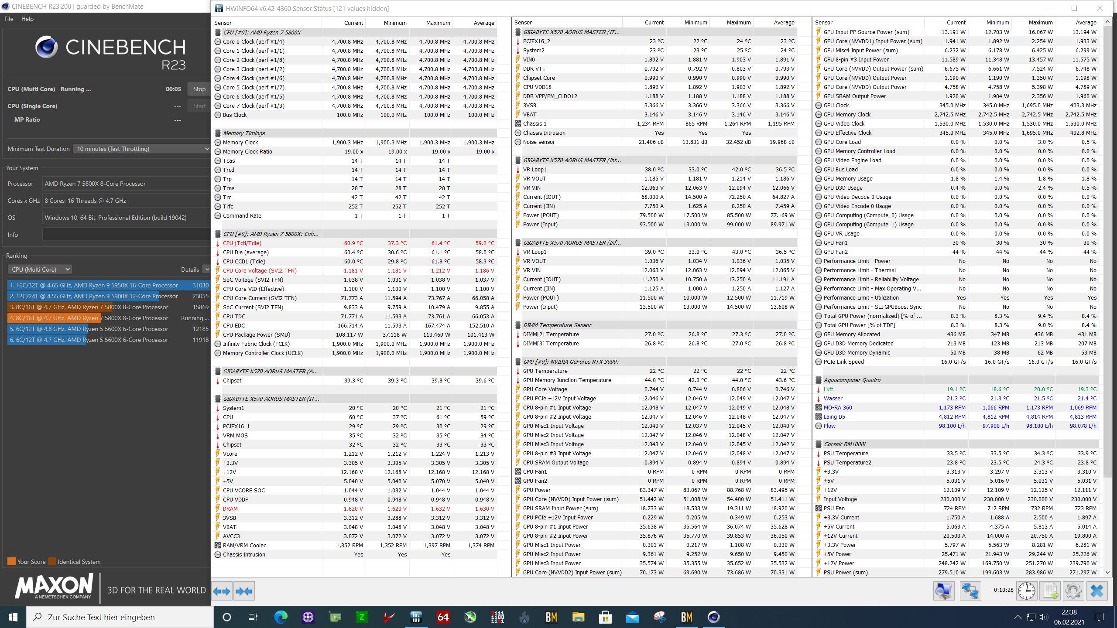Select the 5600X ranking entry scoring 12185
Viewport: 1117px width, 628px height.
pos(109,329)
